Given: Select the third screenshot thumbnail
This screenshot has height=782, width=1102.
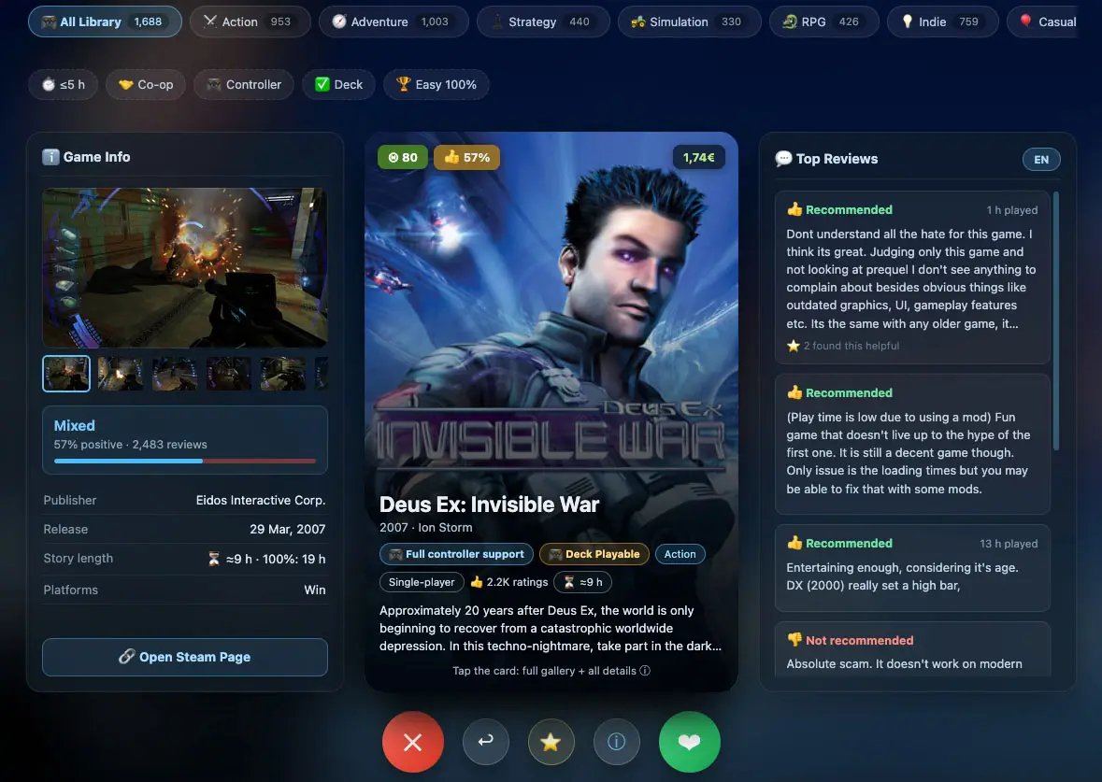Looking at the screenshot, I should pos(174,373).
